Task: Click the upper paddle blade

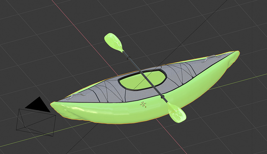Action: pos(114,42)
